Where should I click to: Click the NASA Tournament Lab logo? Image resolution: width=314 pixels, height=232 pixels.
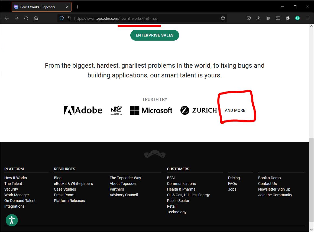(x=116, y=110)
